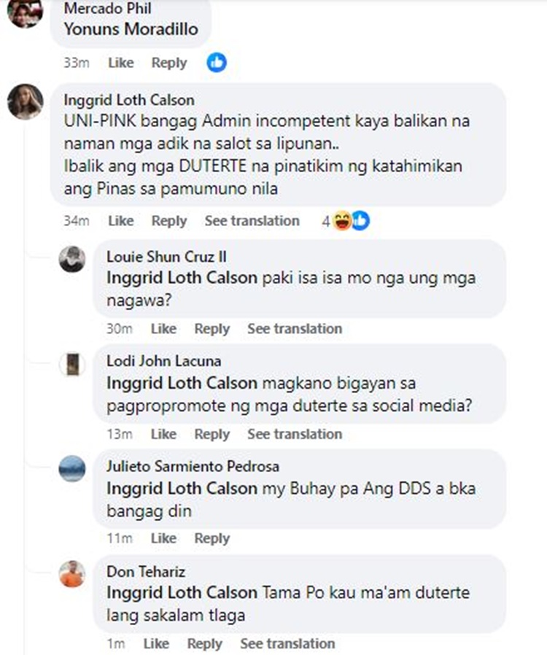This screenshot has width=547, height=655.
Task: Open Don Tehariz's profile picture
Action: point(71,574)
